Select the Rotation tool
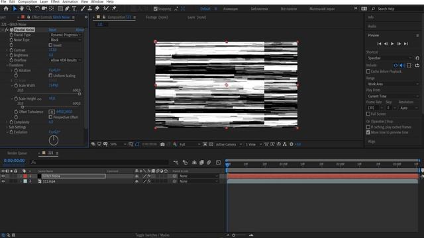 [x=37, y=9]
